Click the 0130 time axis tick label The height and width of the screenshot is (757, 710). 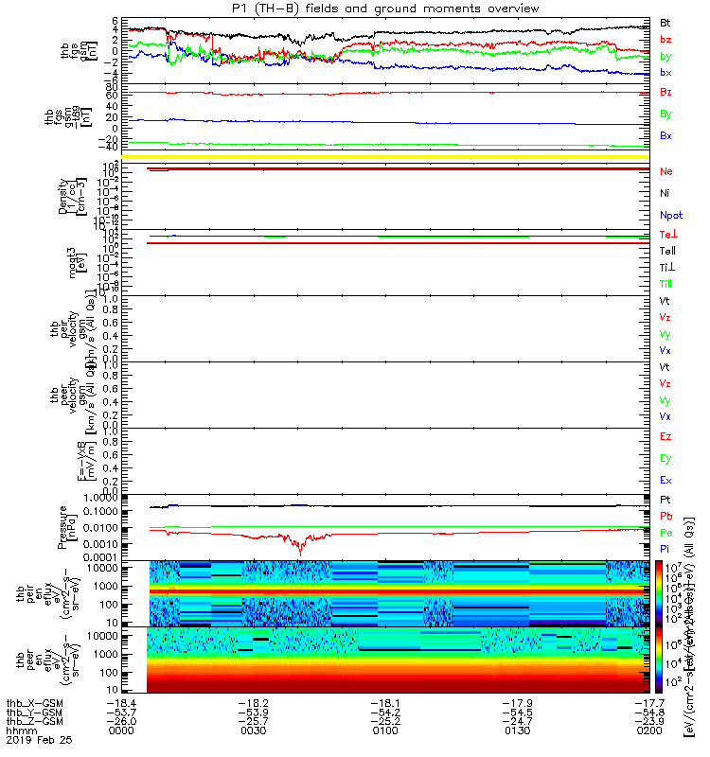coord(517,731)
